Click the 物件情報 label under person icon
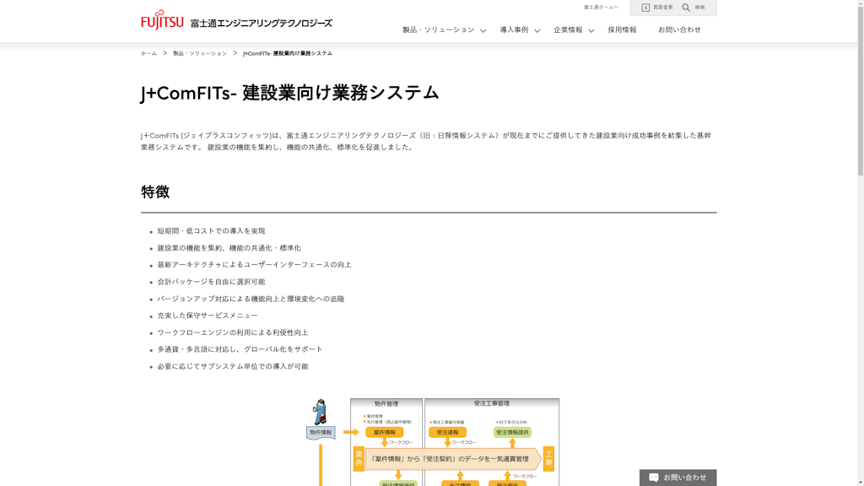This screenshot has width=864, height=486. point(321,433)
